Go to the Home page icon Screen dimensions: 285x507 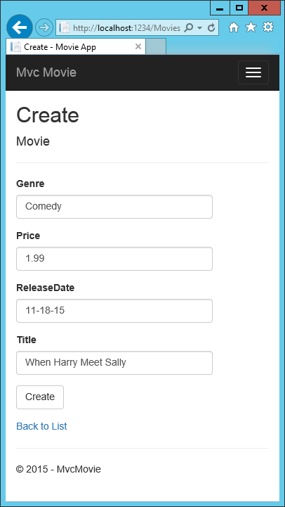pos(233,28)
